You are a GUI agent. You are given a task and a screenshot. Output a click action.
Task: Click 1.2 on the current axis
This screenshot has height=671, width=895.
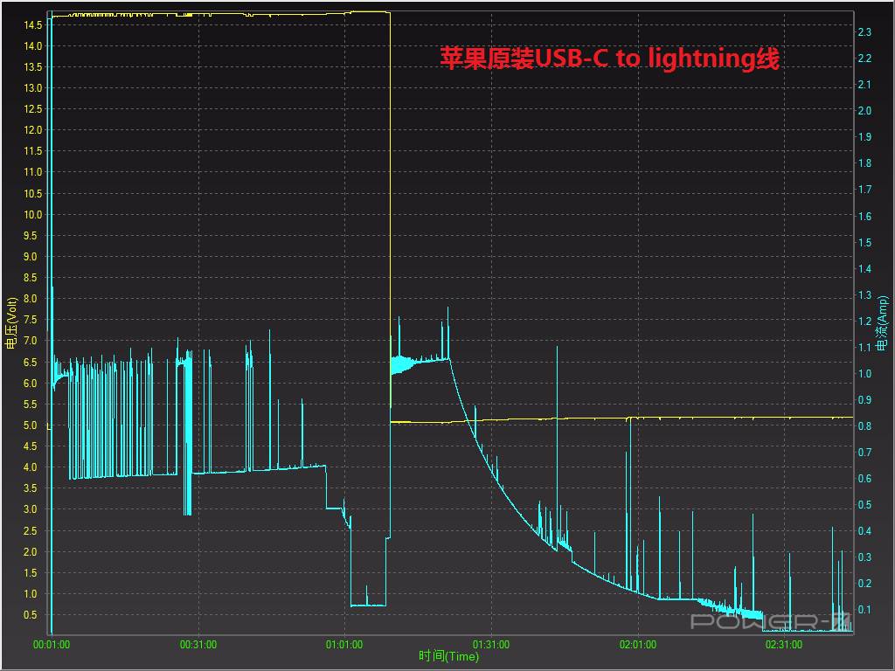[x=864, y=322]
